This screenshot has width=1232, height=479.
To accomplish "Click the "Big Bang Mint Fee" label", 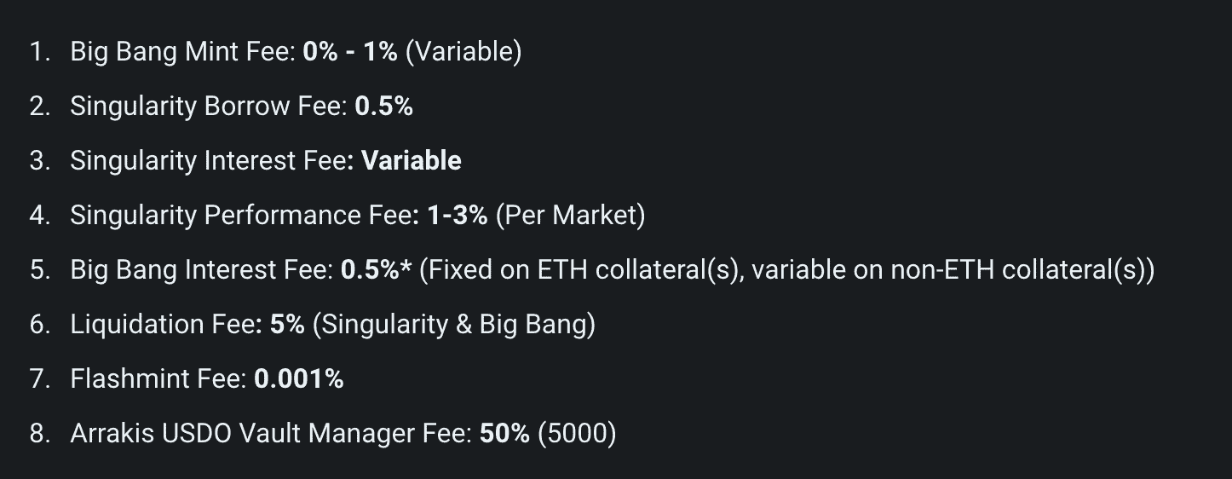I will (182, 53).
